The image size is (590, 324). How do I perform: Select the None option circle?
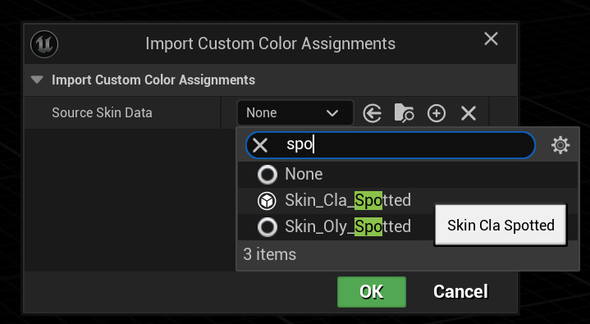point(267,175)
